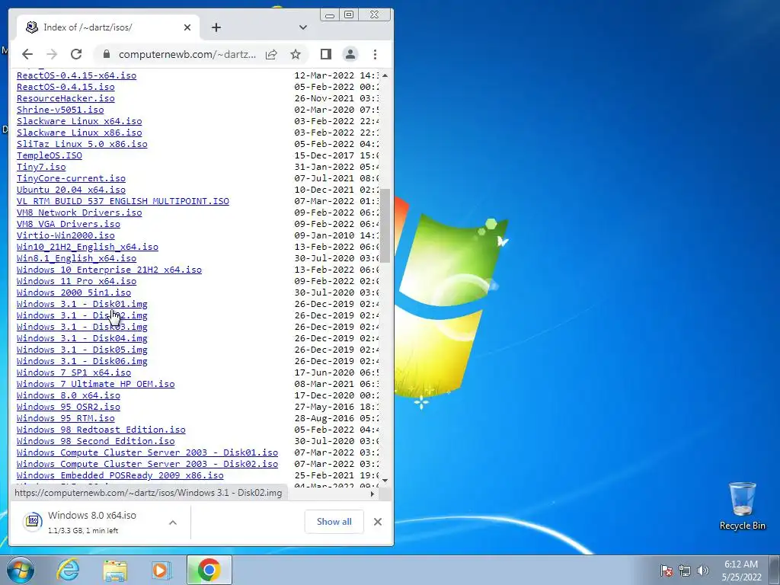This screenshot has width=780, height=585.
Task: Click Windows_10_Enterprise_21H2_x64.iso link
Action: 109,270
